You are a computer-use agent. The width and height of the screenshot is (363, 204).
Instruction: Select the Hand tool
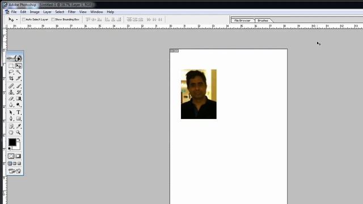[11, 133]
